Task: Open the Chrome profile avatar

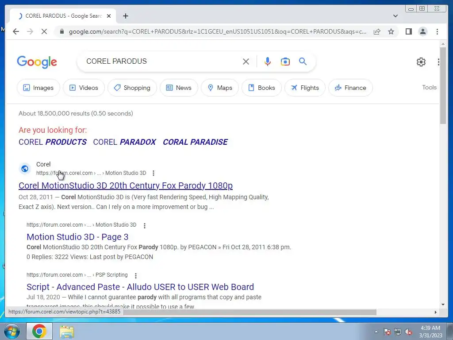Action: coord(422,31)
